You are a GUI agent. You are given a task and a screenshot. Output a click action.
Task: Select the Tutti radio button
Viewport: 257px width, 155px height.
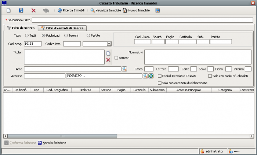27,36
